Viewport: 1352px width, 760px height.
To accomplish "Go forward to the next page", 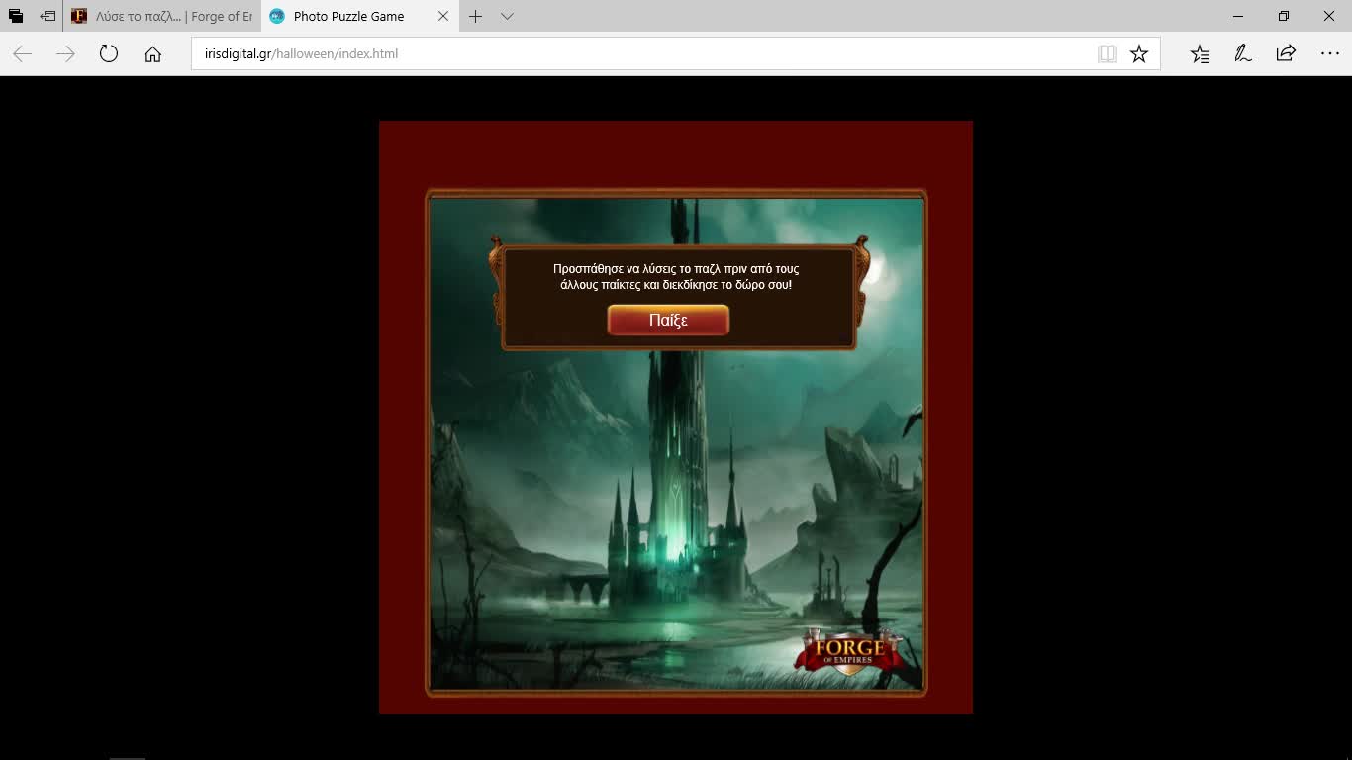I will click(65, 54).
